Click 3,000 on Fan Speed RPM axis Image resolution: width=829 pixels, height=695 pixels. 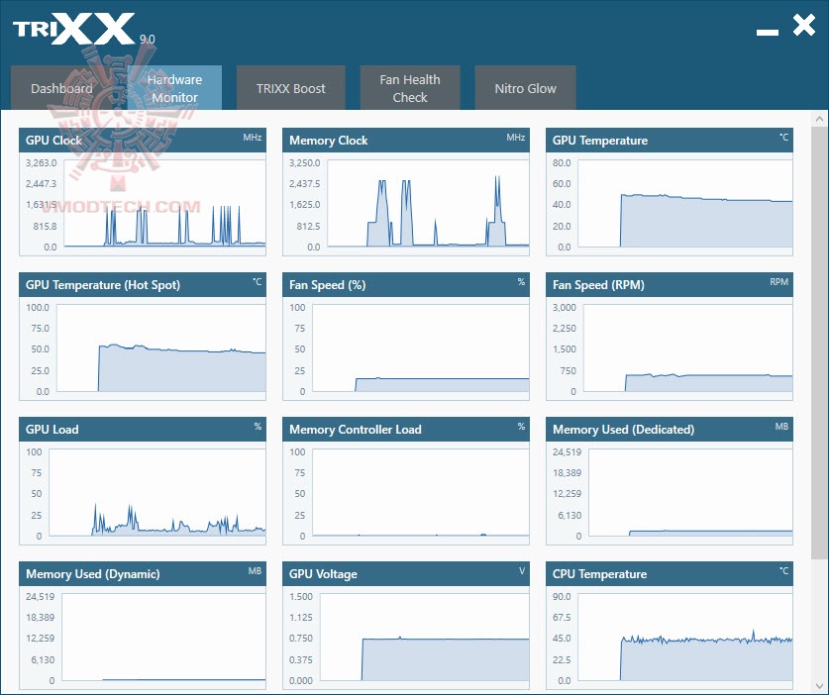565,307
